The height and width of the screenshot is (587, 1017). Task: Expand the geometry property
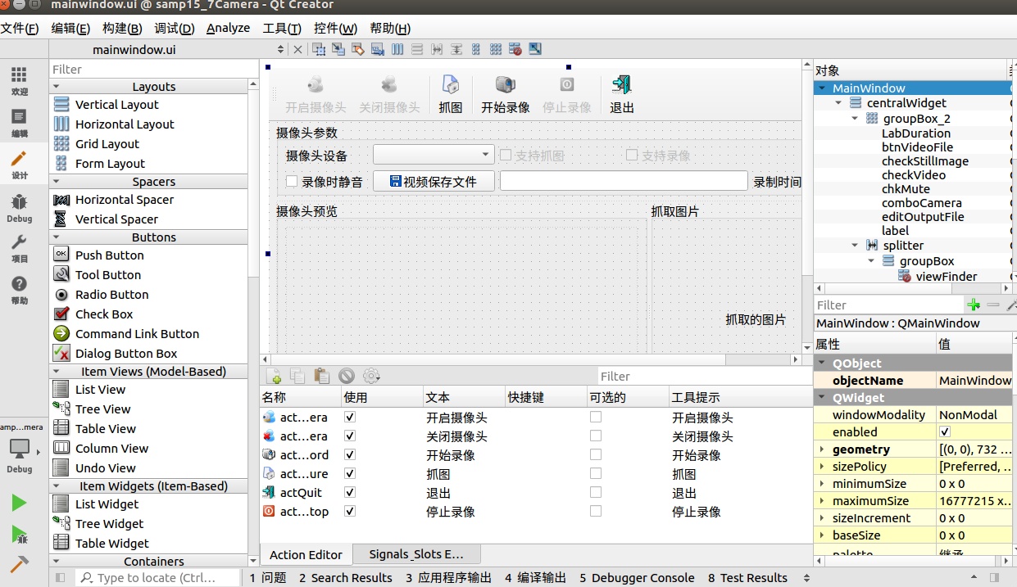[822, 449]
